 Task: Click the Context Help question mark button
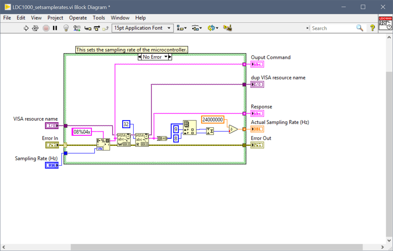(372, 28)
